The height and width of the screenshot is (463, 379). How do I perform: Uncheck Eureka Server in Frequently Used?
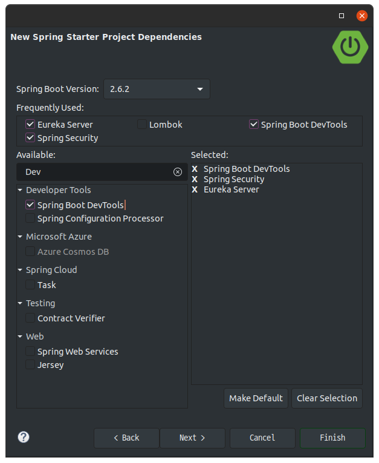[x=30, y=124]
